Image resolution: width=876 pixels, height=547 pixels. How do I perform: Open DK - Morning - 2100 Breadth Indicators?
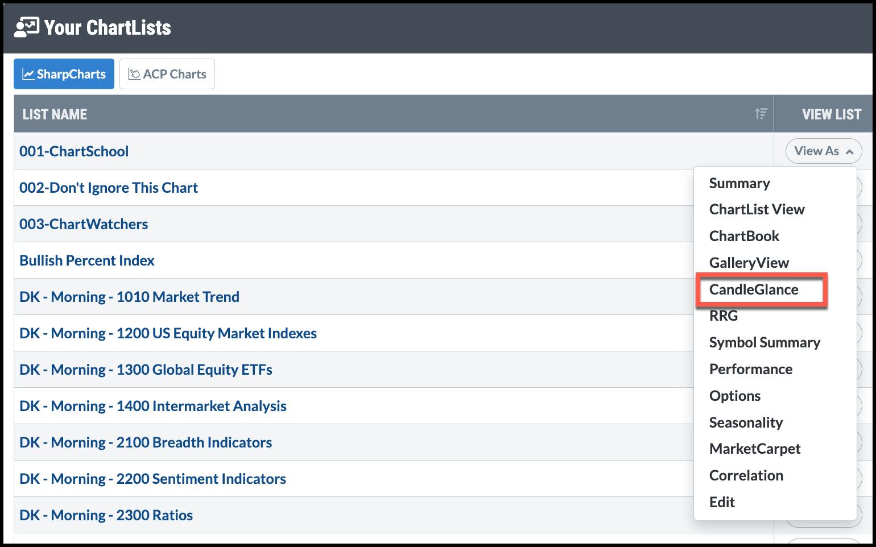146,442
